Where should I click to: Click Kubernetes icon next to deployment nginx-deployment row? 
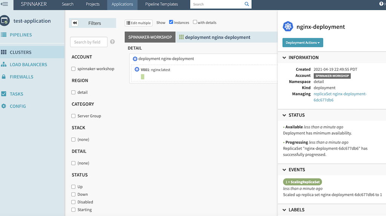click(135, 59)
